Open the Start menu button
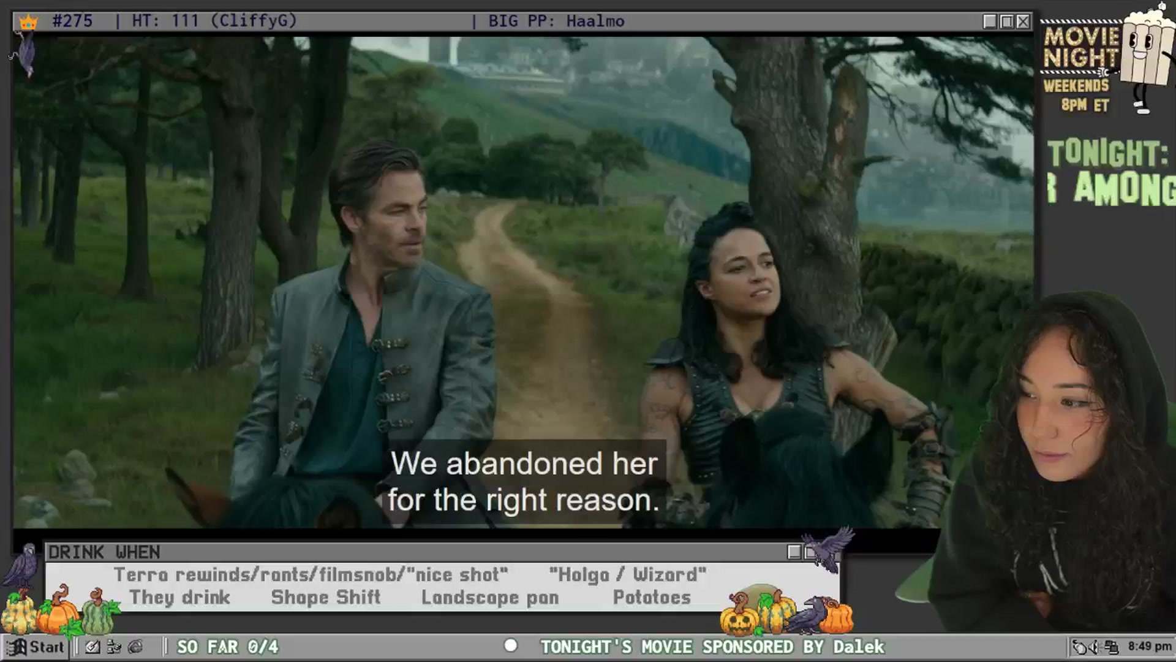This screenshot has height=662, width=1176. tap(35, 647)
